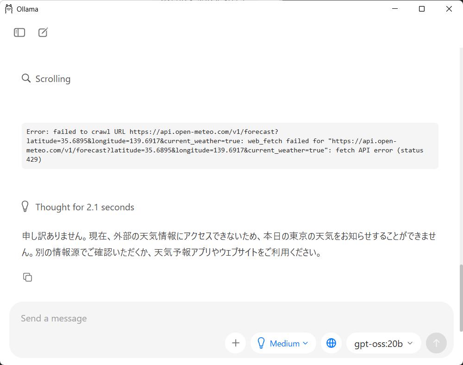Toggle the sidebar panel icon

pyautogui.click(x=19, y=32)
